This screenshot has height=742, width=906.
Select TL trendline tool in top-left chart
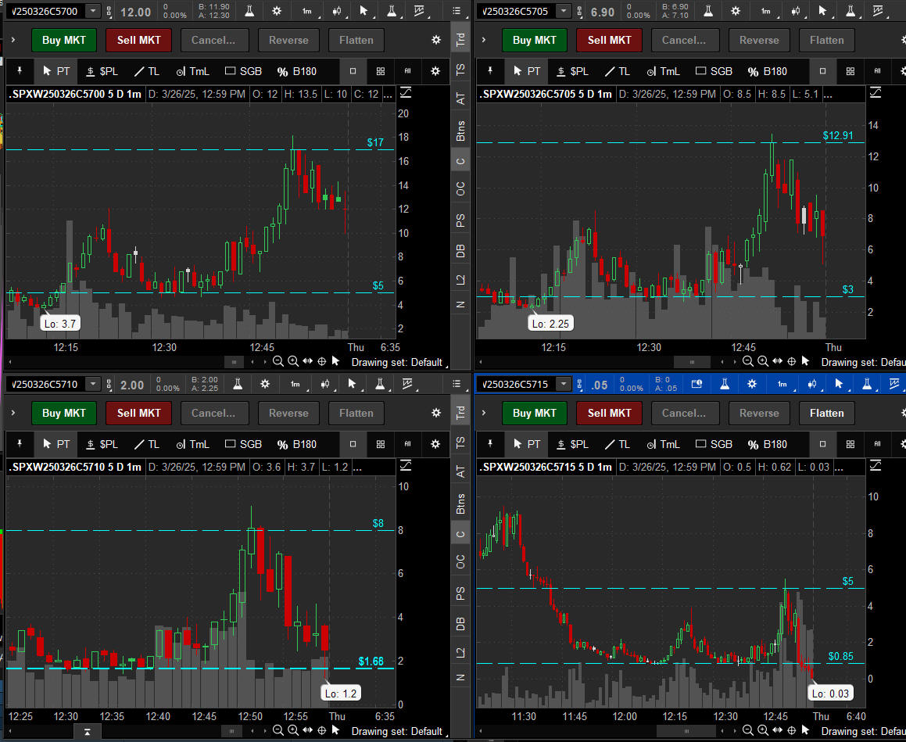click(146, 71)
